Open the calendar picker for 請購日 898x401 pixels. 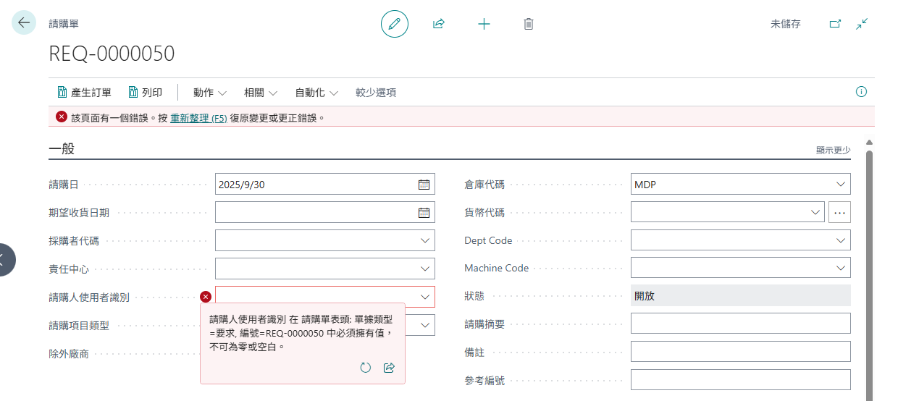coord(424,185)
